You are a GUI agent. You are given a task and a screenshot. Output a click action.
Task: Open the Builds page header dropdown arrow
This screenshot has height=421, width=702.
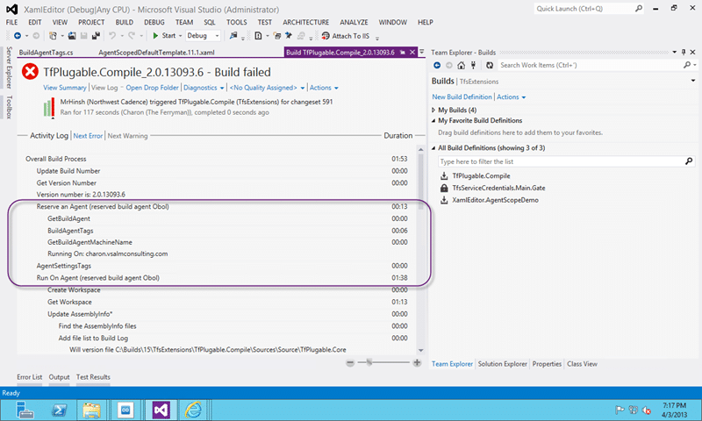point(693,81)
